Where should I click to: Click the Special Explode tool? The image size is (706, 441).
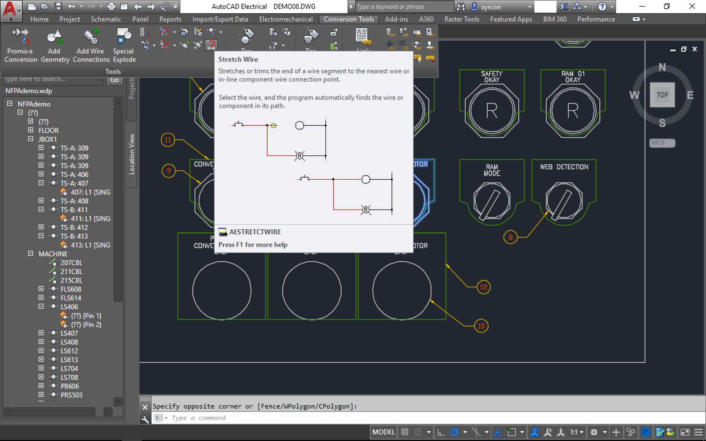tap(124, 45)
